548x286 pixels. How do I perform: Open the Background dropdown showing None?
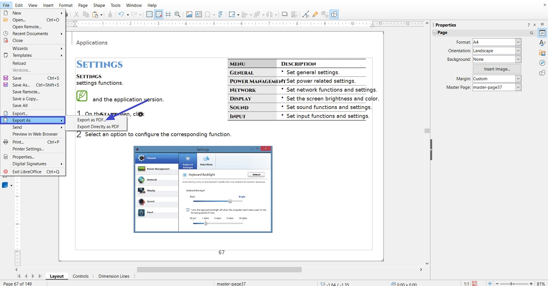[497, 59]
